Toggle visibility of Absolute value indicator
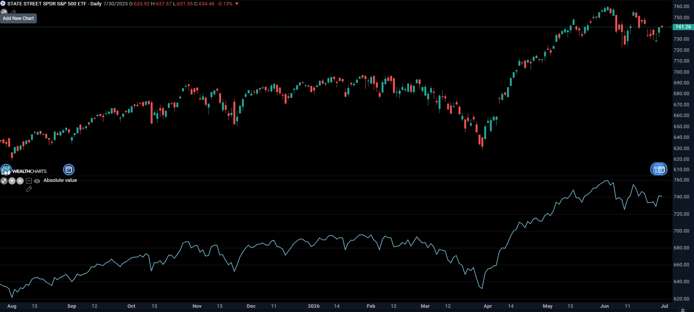Screen dimensions: 694x312 click(x=37, y=181)
